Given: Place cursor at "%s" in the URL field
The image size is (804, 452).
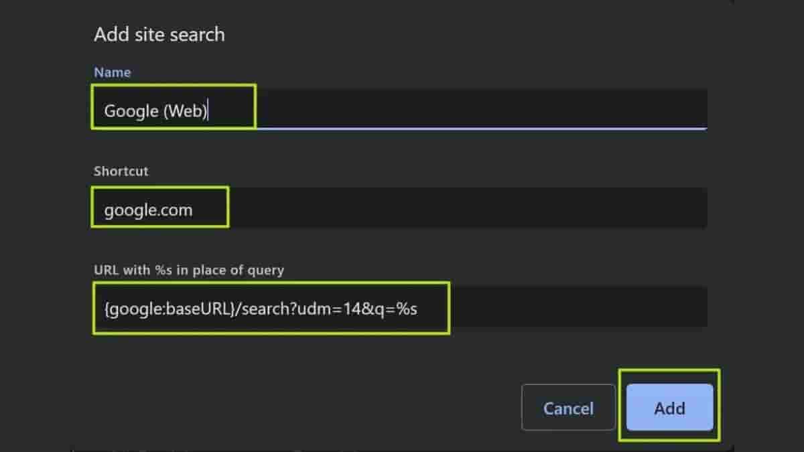Looking at the screenshot, I should point(406,309).
